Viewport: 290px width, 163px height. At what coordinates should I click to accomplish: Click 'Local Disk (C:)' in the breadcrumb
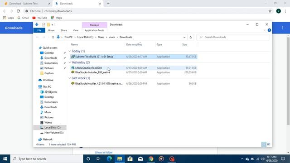pyautogui.click(x=85, y=37)
